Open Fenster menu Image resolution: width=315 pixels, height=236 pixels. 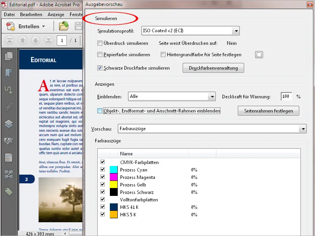click(76, 15)
